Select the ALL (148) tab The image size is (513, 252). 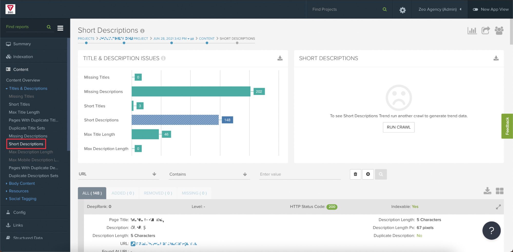(92, 193)
